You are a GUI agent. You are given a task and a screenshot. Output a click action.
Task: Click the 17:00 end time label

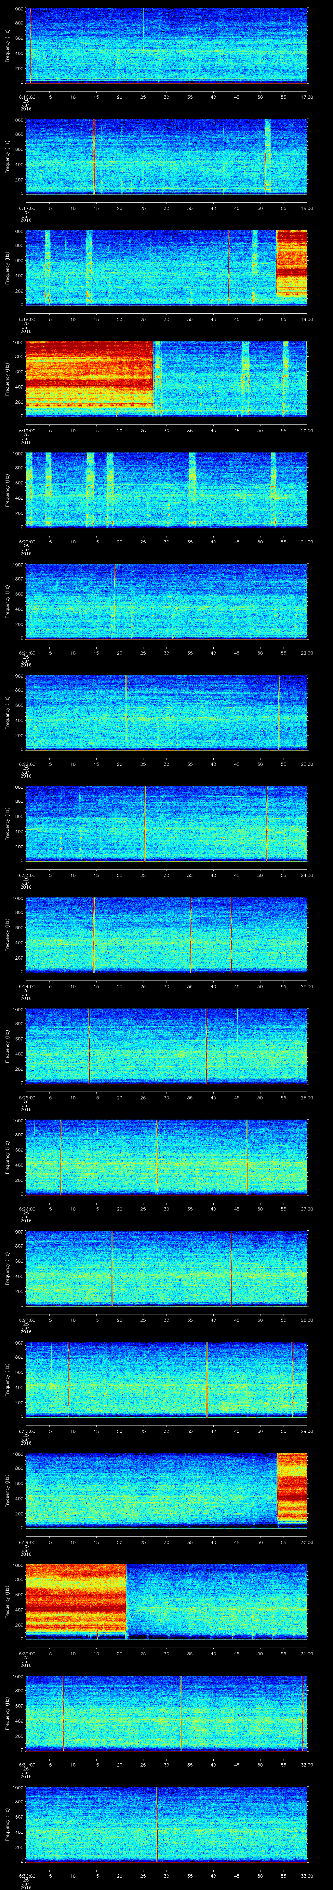pos(307,97)
